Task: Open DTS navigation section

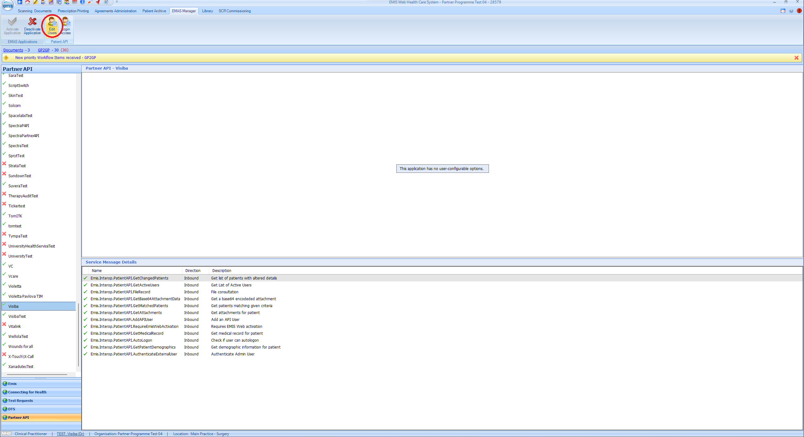Action: pyautogui.click(x=41, y=409)
